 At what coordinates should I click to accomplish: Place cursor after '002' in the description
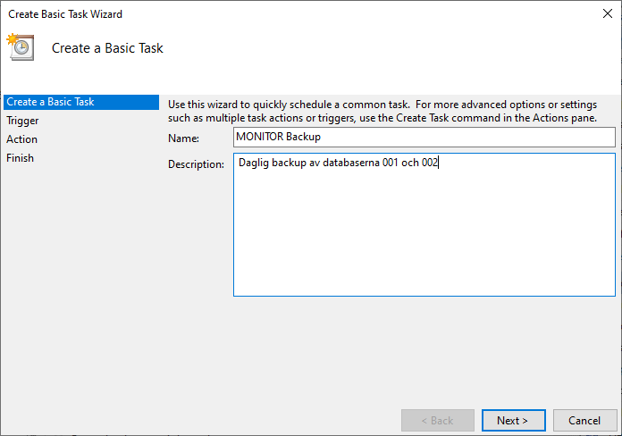point(441,163)
